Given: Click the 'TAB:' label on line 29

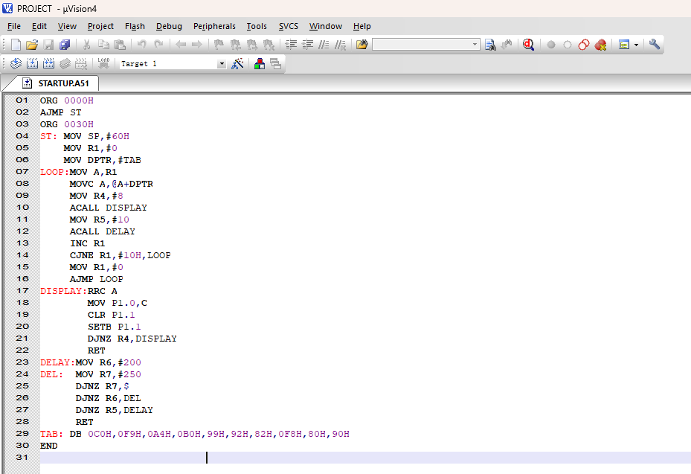Looking at the screenshot, I should [51, 434].
